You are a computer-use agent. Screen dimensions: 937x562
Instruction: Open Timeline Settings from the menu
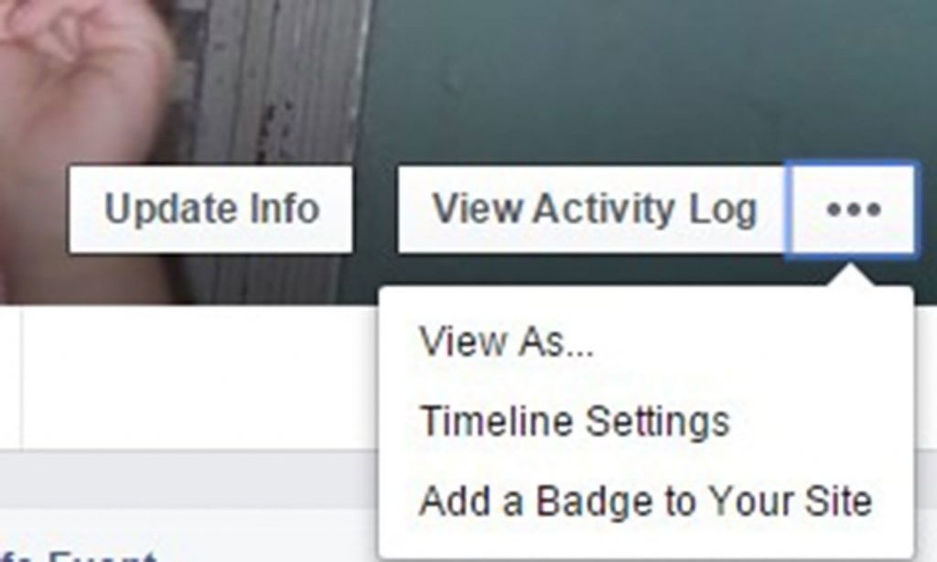coord(574,421)
